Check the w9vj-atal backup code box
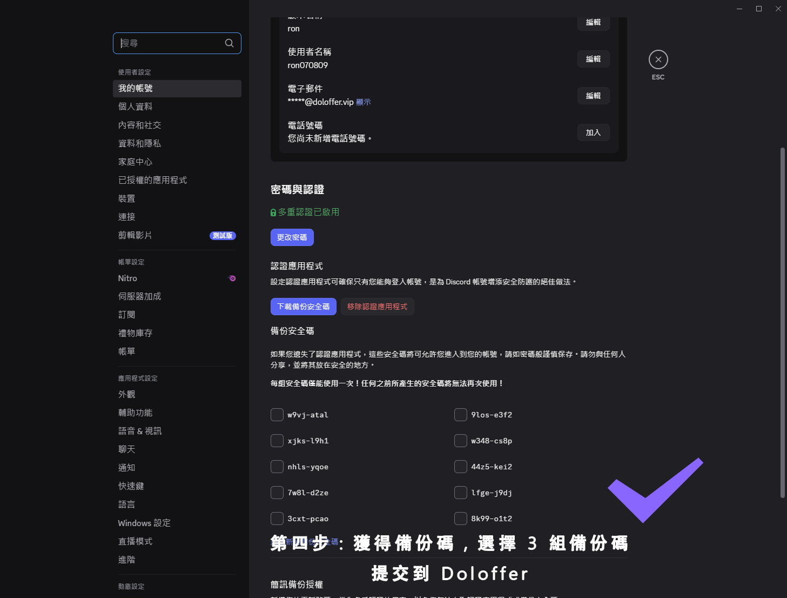The height and width of the screenshot is (598, 787). point(277,415)
